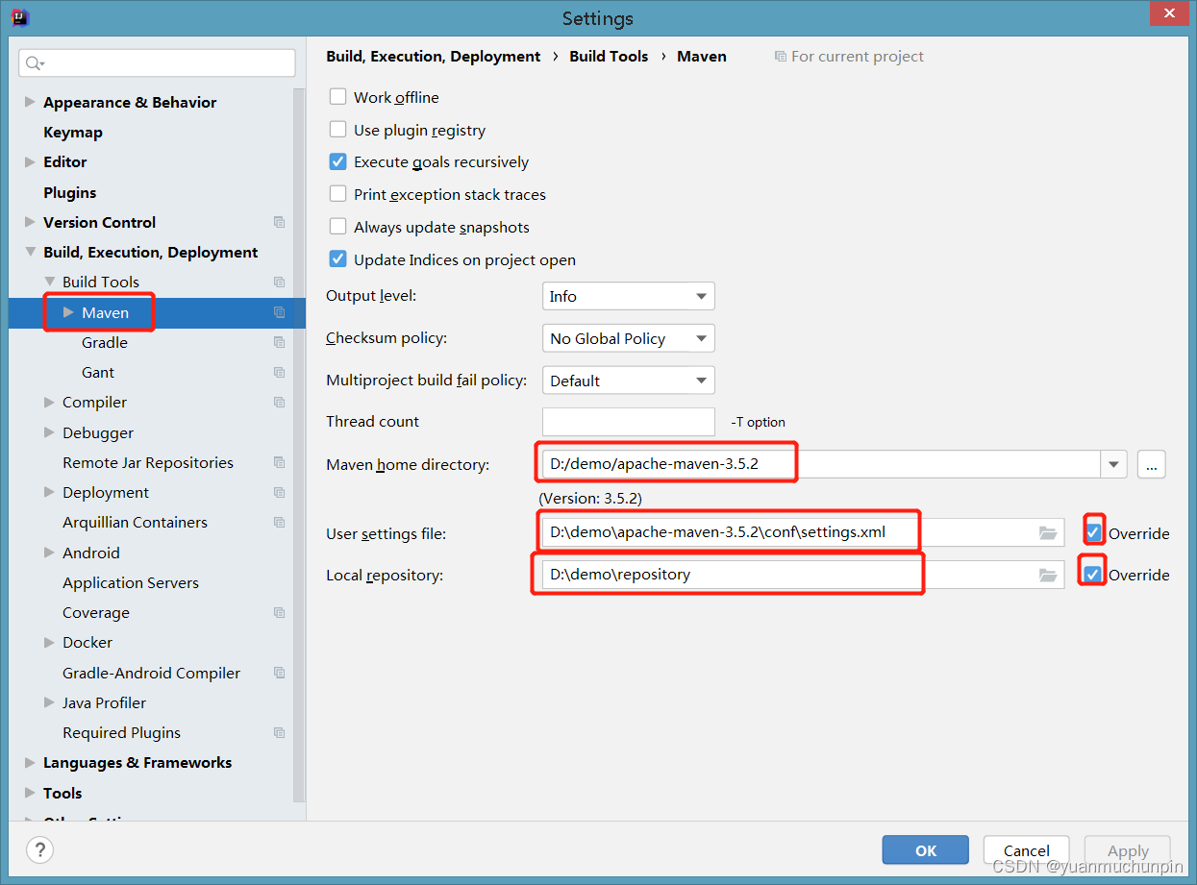Toggle Override for User settings file

click(x=1093, y=532)
